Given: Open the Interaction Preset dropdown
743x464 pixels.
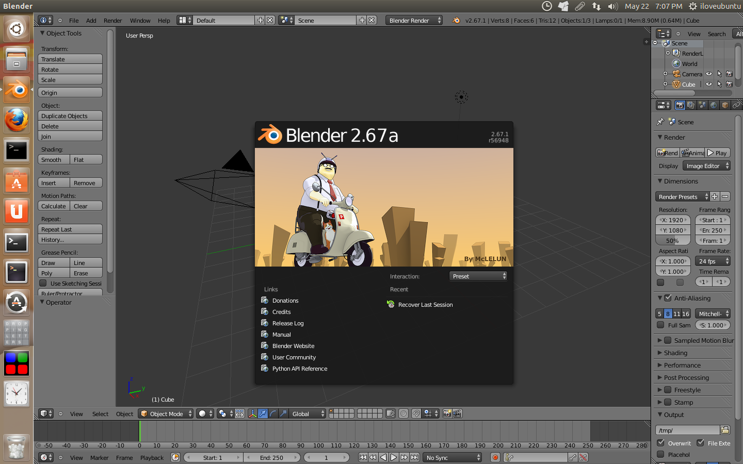Looking at the screenshot, I should point(478,276).
